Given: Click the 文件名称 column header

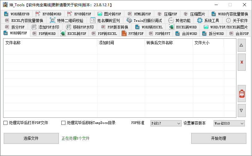Looking at the screenshot, I should coord(50,43).
